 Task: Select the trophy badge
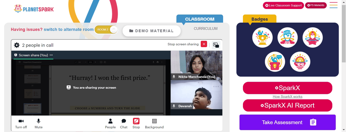(x=262, y=37)
